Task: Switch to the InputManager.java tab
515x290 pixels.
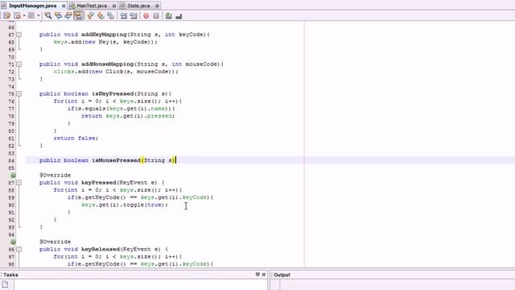Action: tap(32, 6)
